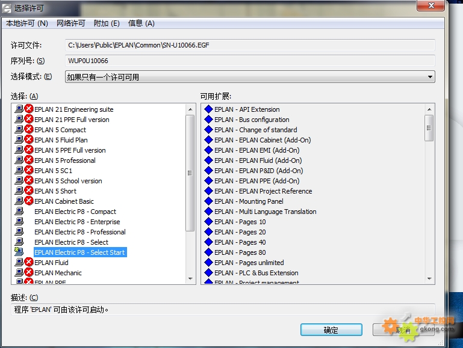Click the 许可文件 path field
The height and width of the screenshot is (348, 463).
pyautogui.click(x=250, y=45)
